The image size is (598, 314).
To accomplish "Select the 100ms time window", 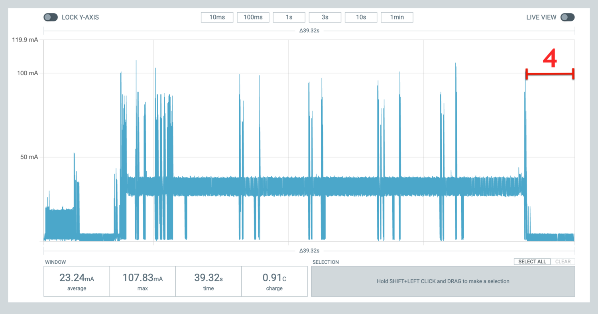I will (x=253, y=17).
